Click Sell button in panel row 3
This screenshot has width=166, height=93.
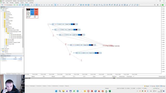(x=77, y=35)
